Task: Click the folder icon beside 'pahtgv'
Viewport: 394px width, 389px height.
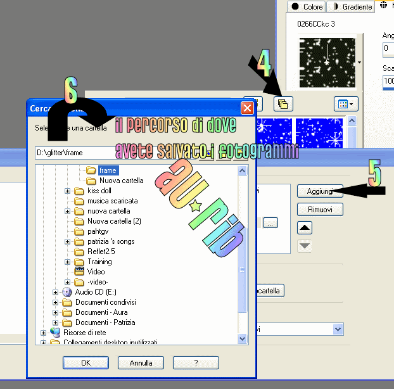Action: (79, 231)
